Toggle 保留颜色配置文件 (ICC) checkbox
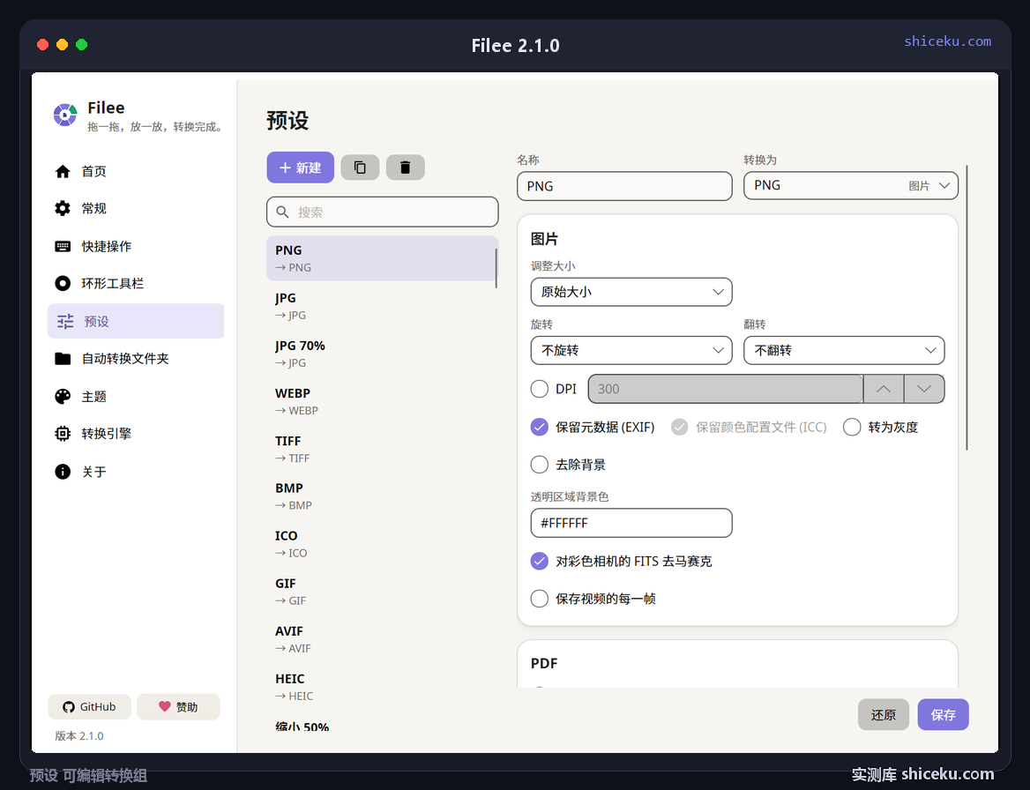Image resolution: width=1030 pixels, height=790 pixels. pyautogui.click(x=679, y=427)
